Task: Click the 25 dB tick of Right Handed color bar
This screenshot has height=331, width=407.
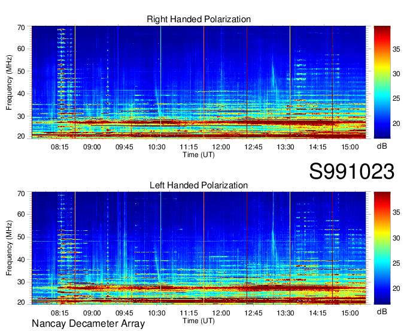Action: (x=396, y=98)
